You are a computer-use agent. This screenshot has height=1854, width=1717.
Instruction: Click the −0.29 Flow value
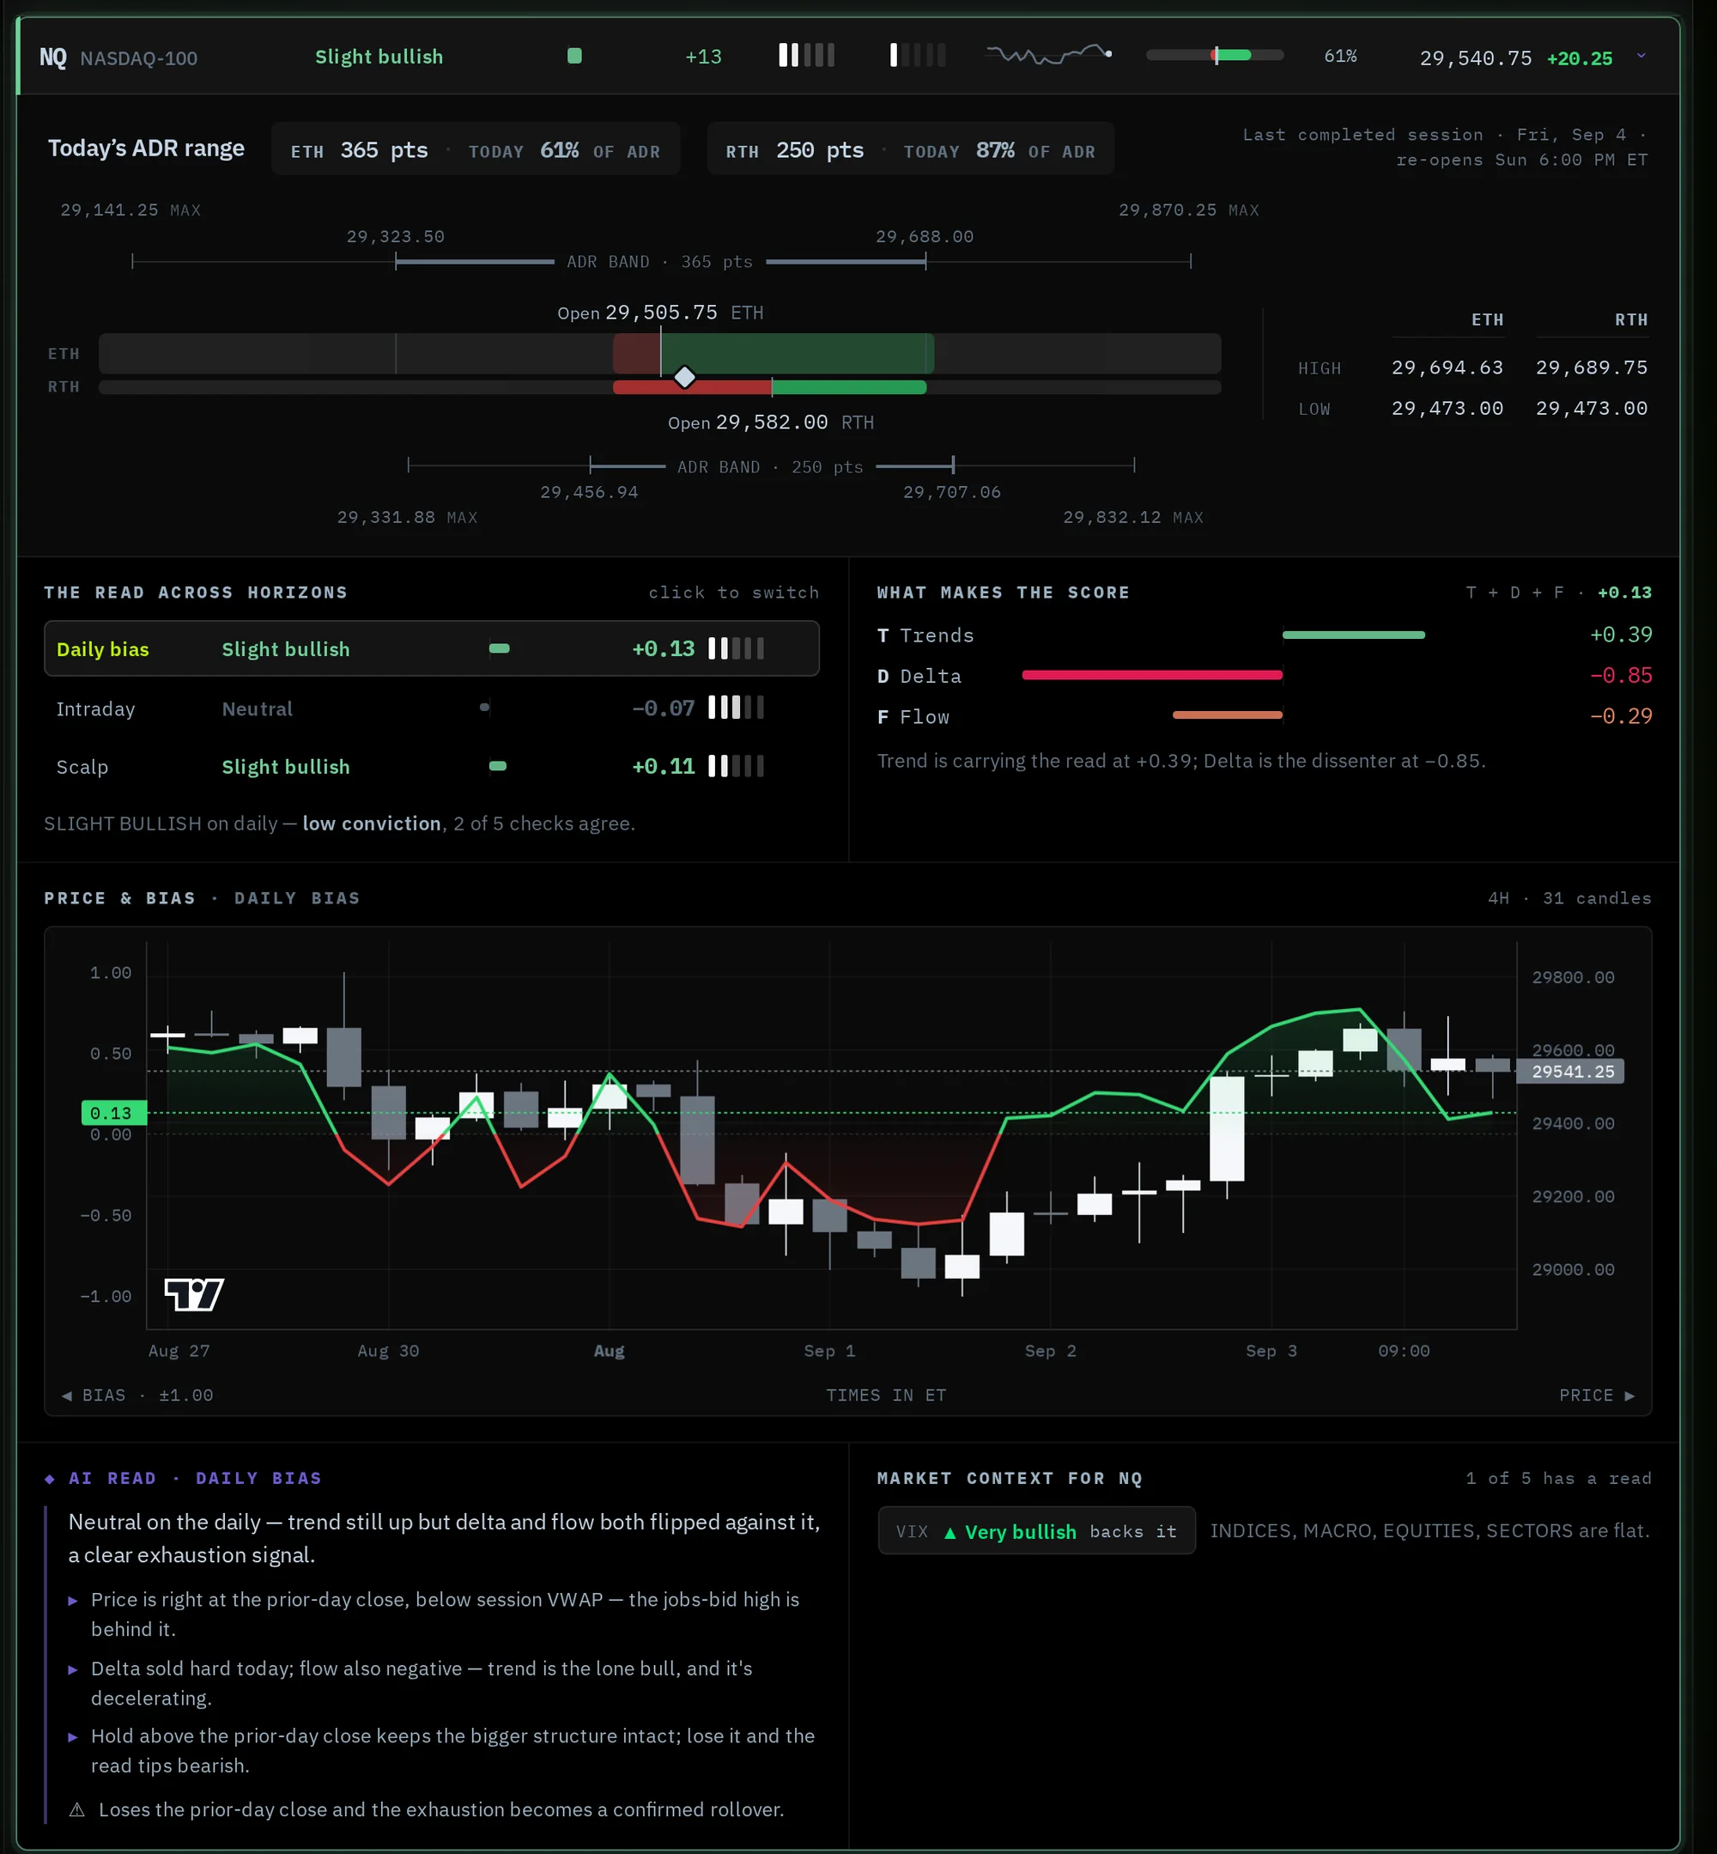point(1622,715)
